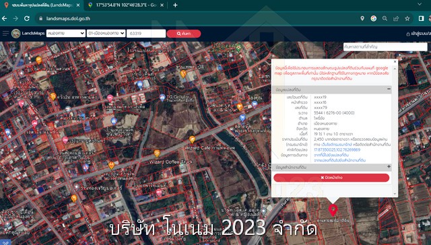Click the Google icon in address bar
Screen dimensions: 431x245
click(x=373, y=18)
